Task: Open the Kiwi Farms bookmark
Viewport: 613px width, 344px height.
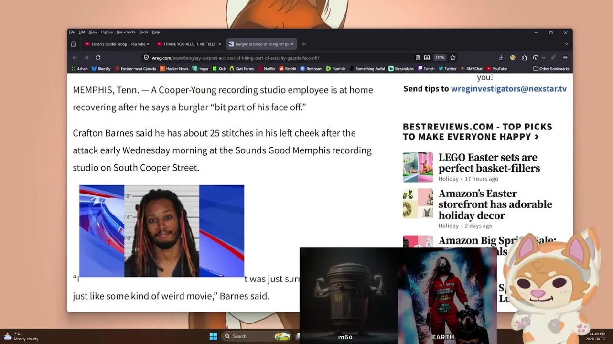Action: 242,69
